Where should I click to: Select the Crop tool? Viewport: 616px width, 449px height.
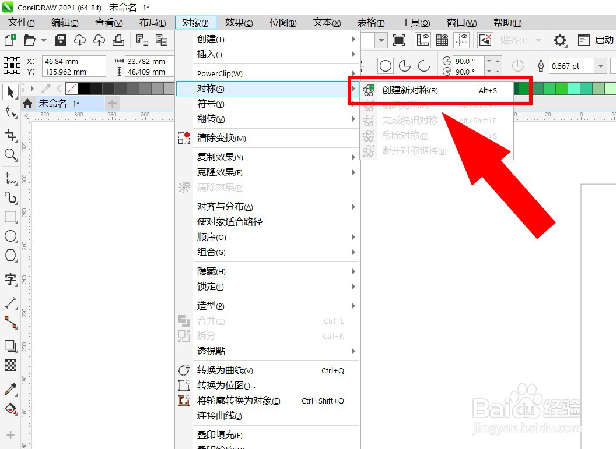pos(10,135)
